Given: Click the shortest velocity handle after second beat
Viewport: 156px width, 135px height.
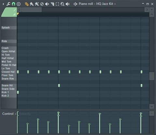Looking at the screenshot, I should tap(69, 126).
